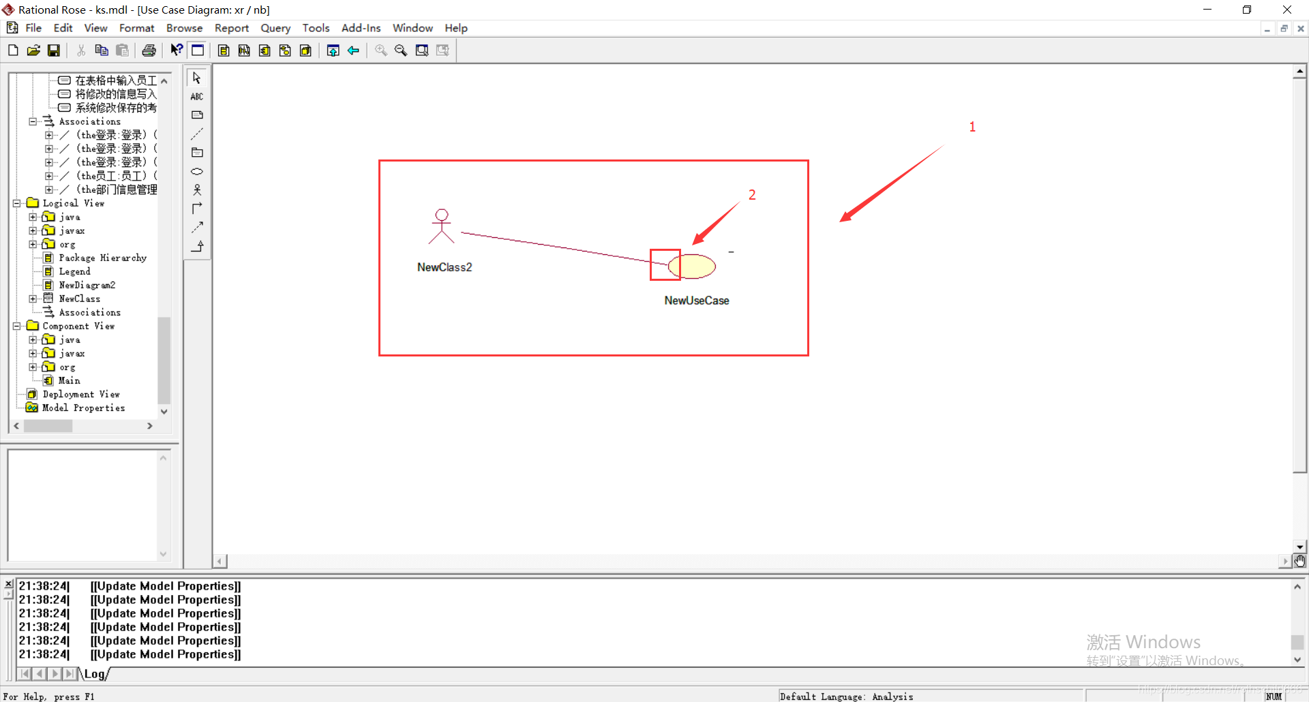
Task: Collapse the Component View folder
Action: tap(16, 326)
